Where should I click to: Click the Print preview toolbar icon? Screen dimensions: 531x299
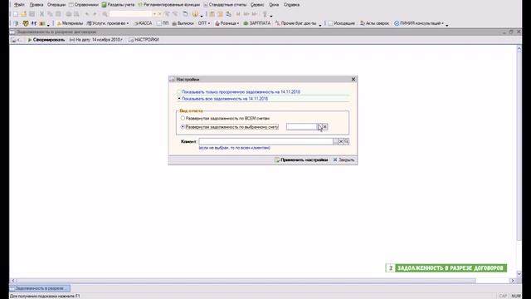point(76,14)
